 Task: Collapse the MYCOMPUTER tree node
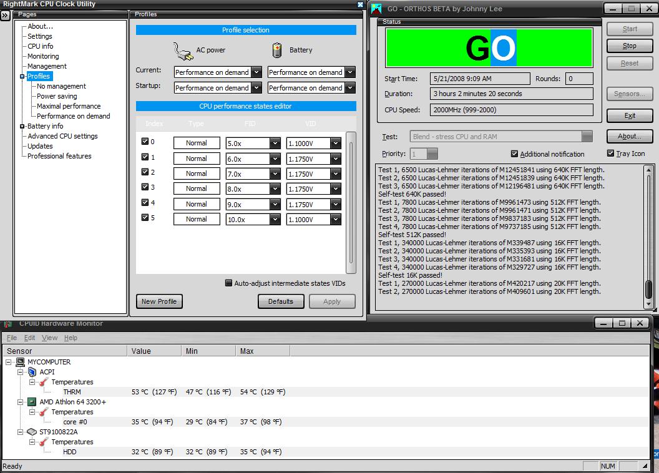[x=8, y=362]
